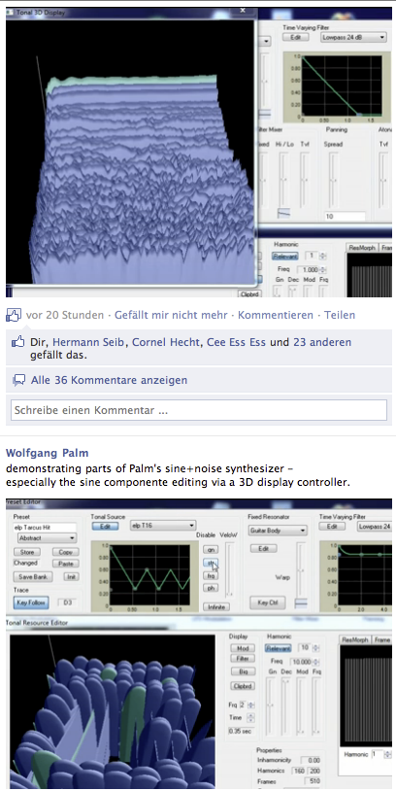Image resolution: width=396 pixels, height=791 pixels.
Task: Open Cornel Hecht's profile
Action: [167, 342]
